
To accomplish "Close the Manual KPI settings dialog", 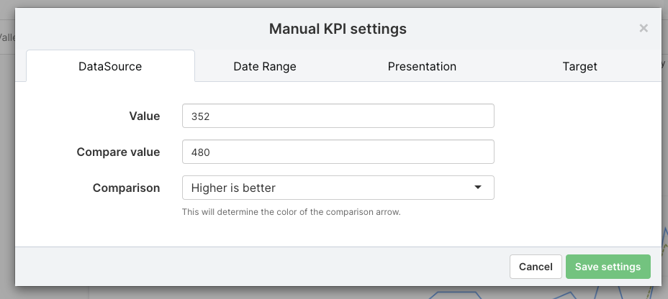I will tap(644, 29).
